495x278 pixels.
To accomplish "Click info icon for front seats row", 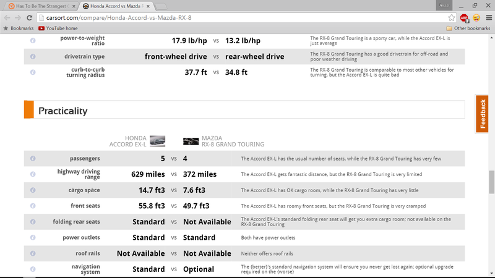I will [x=33, y=206].
